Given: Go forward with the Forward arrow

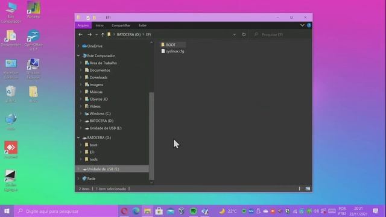Looking at the screenshot, I should [x=89, y=34].
